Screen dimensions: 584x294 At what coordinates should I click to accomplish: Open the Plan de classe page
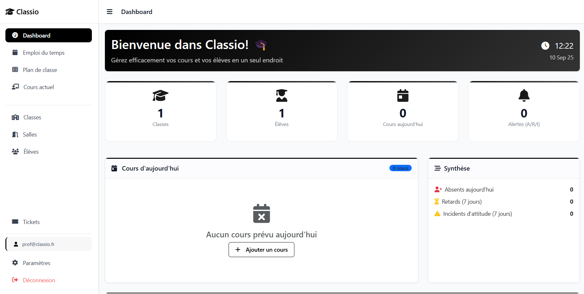pyautogui.click(x=40, y=70)
